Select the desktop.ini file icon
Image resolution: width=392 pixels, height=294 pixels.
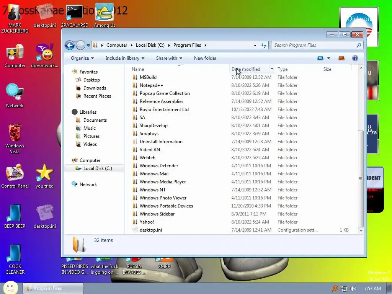click(x=135, y=230)
